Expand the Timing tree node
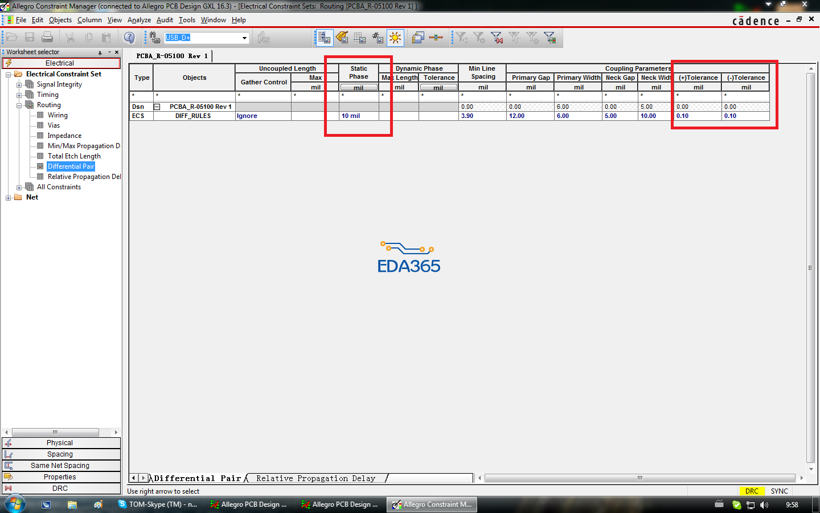The width and height of the screenshot is (820, 513). 19,95
